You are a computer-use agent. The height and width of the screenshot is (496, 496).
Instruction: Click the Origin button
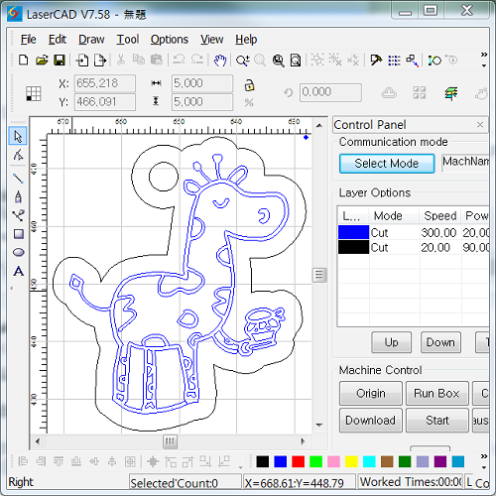(371, 393)
